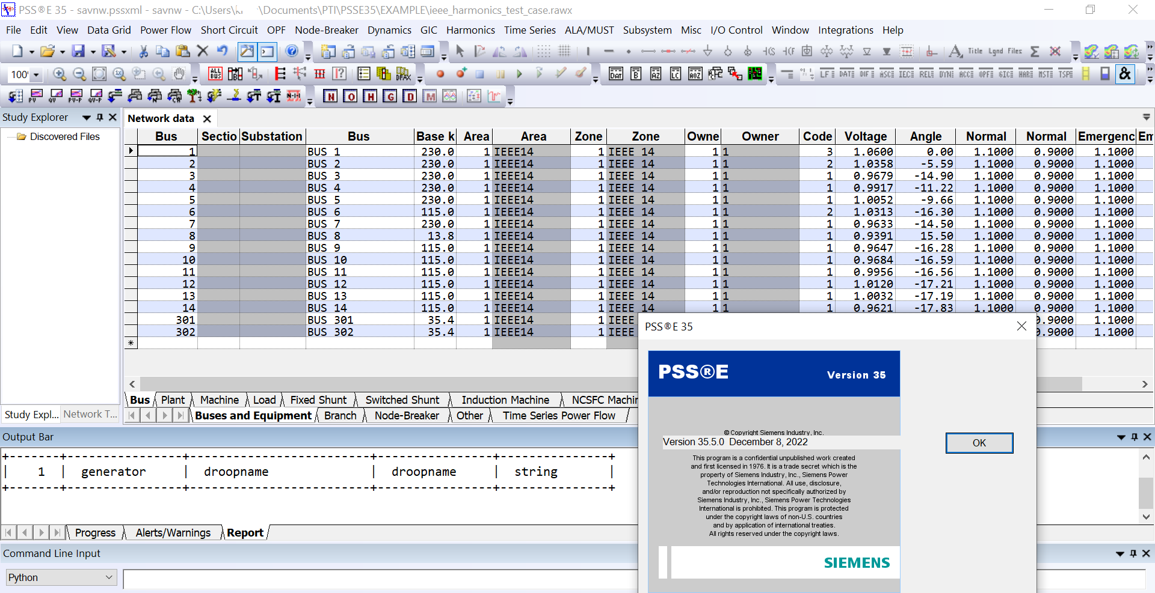Screen dimensions: 1155x593
Task: Click the large A text annotation icon
Action: (x=955, y=52)
